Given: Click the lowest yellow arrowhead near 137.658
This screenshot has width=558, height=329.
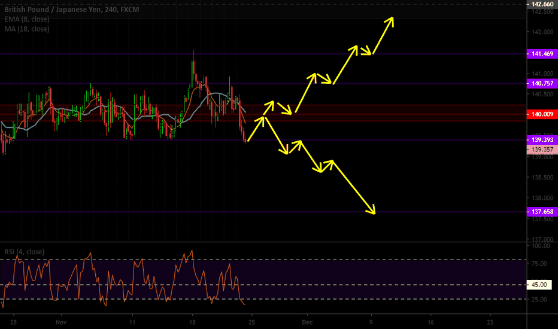Looking at the screenshot, I should coord(374,212).
